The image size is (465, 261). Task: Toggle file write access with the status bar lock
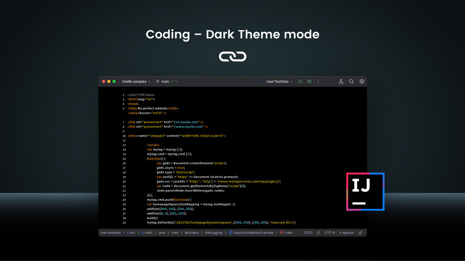click(x=360, y=232)
